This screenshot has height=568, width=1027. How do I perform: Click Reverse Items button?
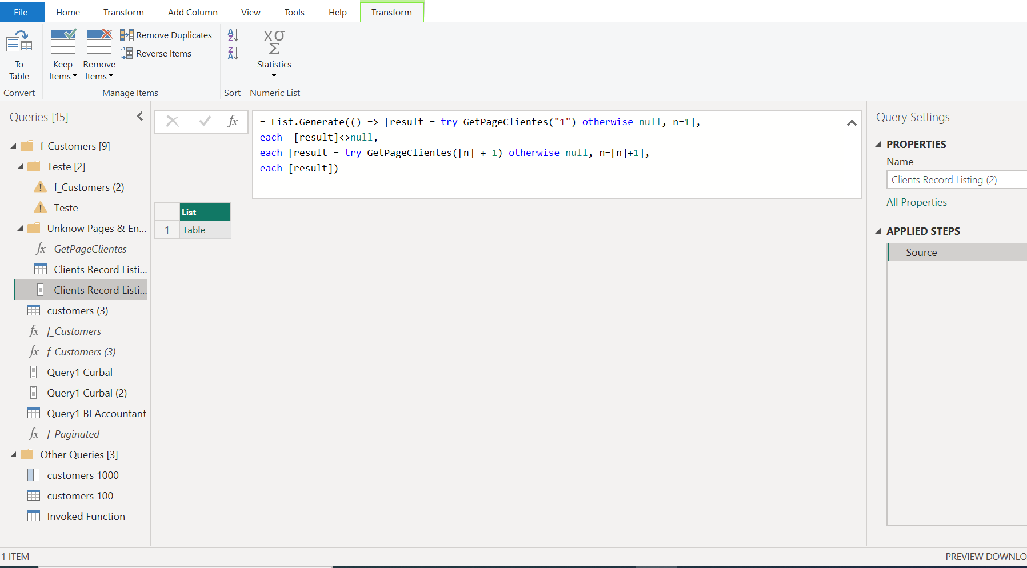coord(156,54)
